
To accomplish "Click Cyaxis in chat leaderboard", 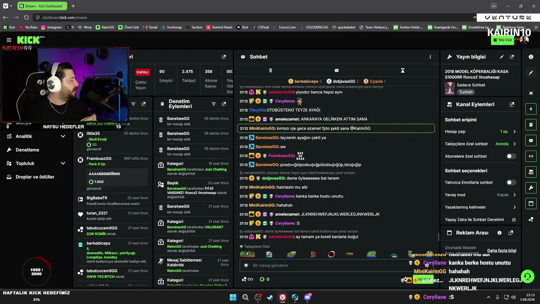I will 375,81.
